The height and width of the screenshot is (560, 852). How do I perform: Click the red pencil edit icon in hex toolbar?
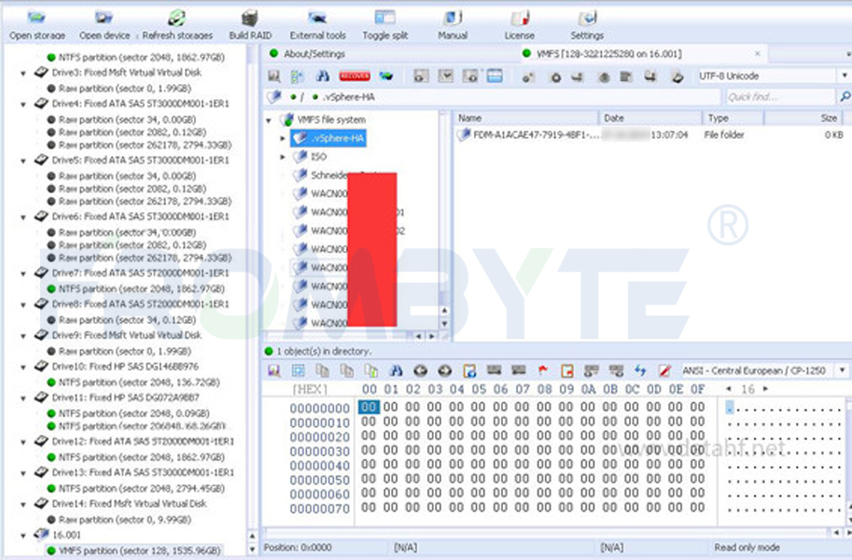[x=664, y=371]
